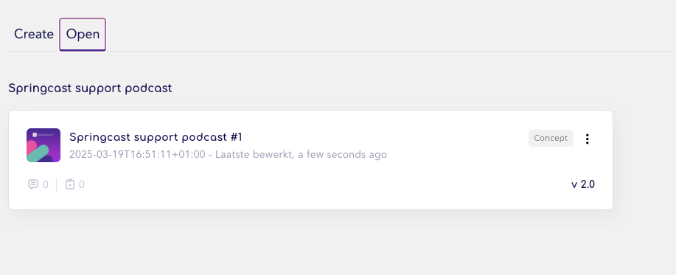Image resolution: width=676 pixels, height=275 pixels.
Task: Click the 2025-03-19 timestamp text
Action: coord(137,154)
